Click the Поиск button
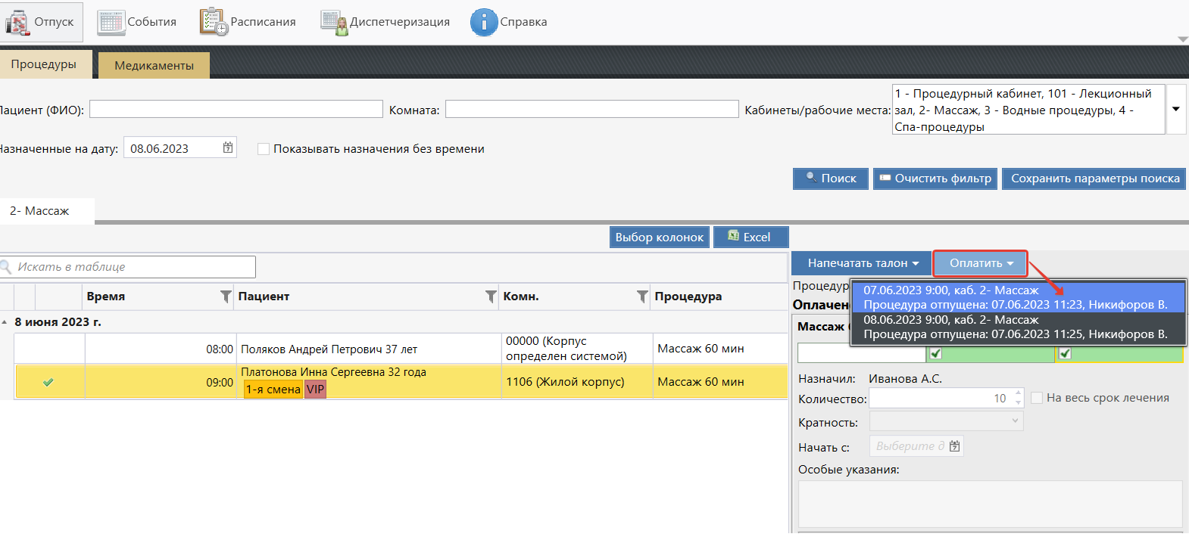This screenshot has width=1189, height=537. pyautogui.click(x=831, y=178)
